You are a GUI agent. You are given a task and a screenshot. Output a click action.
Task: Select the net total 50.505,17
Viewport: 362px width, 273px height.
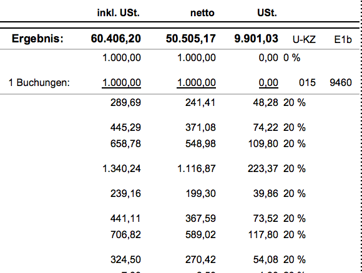pos(191,39)
